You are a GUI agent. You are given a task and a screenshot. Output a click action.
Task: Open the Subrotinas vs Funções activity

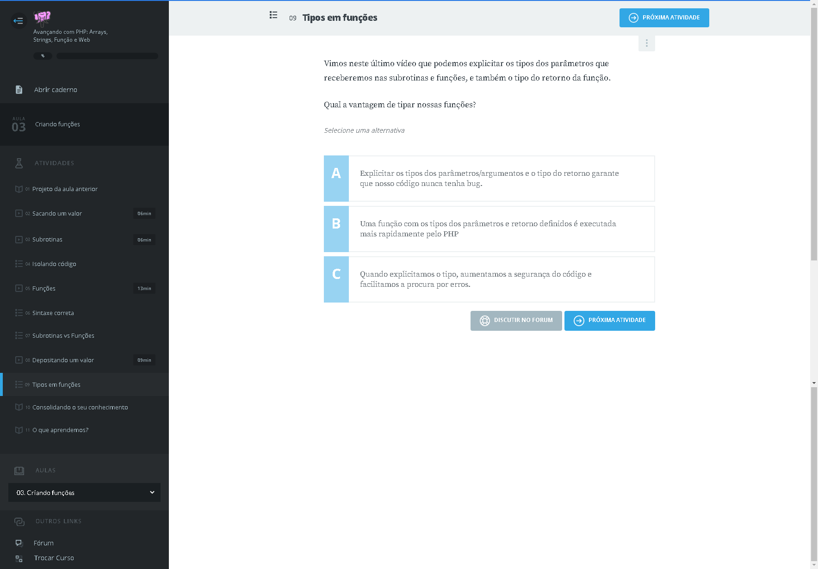[63, 335]
